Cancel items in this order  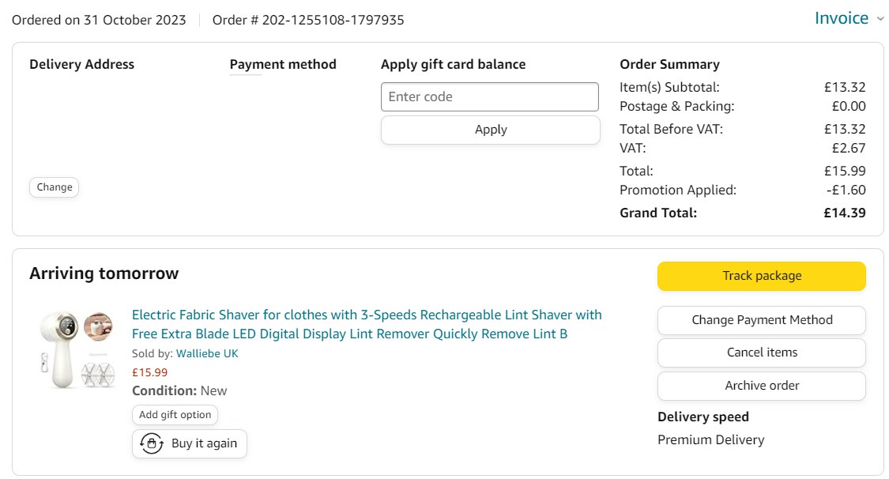pyautogui.click(x=762, y=353)
